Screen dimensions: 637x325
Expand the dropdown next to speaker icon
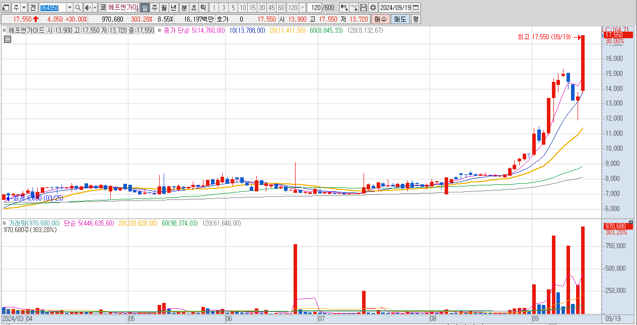pos(95,8)
